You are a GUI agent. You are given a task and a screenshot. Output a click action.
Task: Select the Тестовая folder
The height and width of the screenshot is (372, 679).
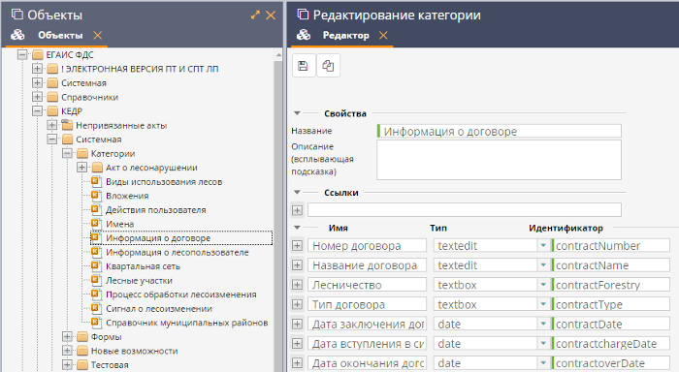110,365
